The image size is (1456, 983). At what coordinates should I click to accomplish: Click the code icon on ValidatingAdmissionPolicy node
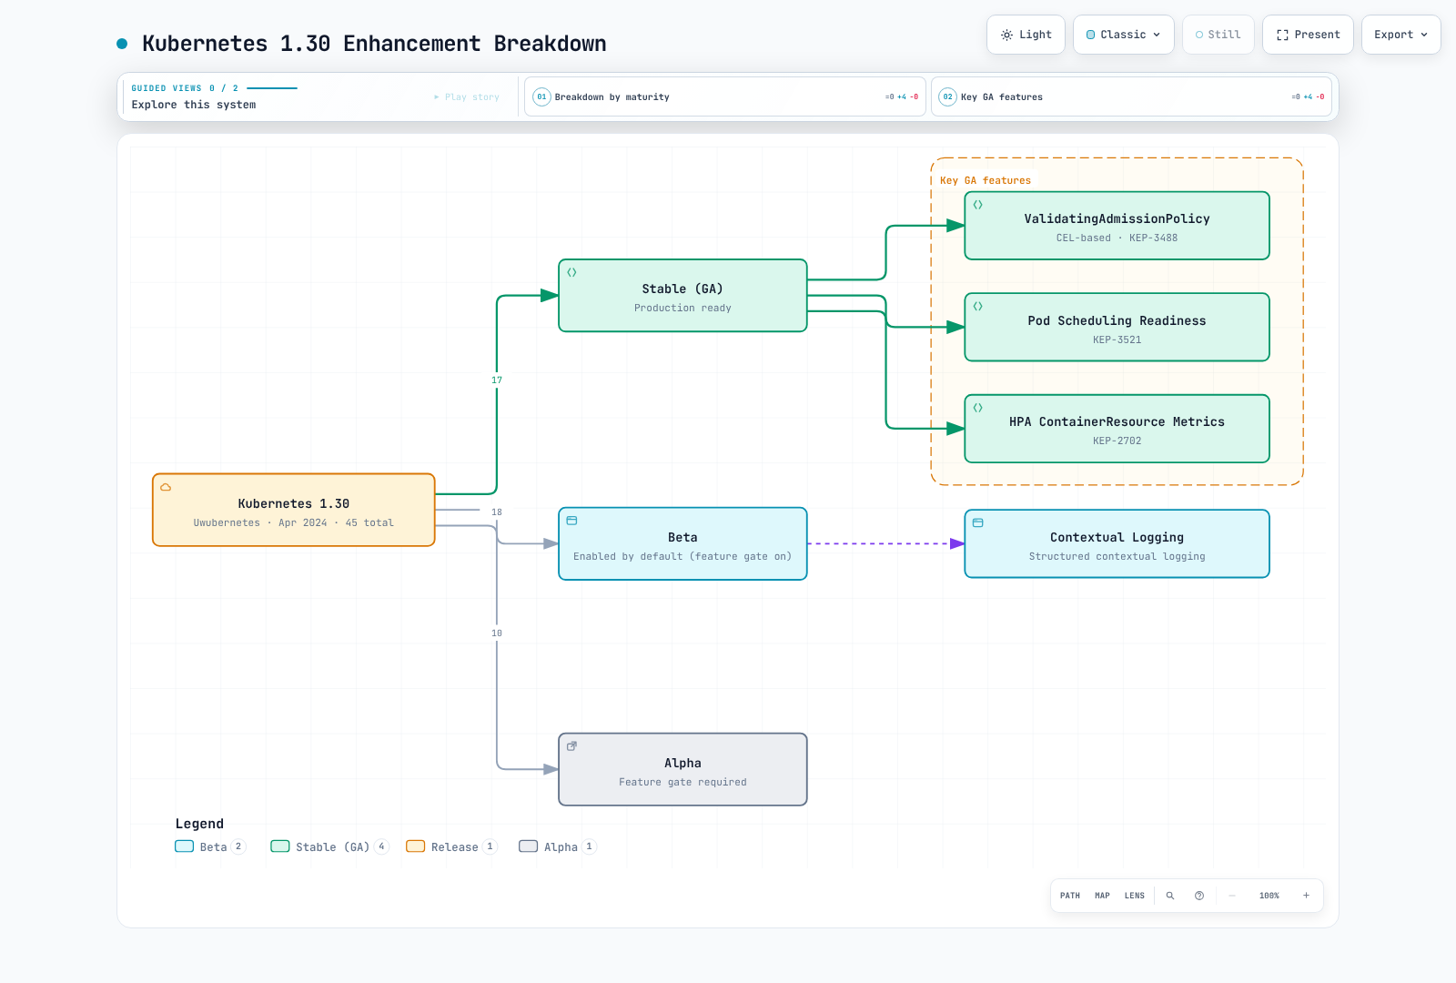pos(977,205)
